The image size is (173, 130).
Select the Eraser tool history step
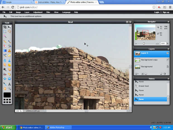pyautogui.click(x=151, y=86)
